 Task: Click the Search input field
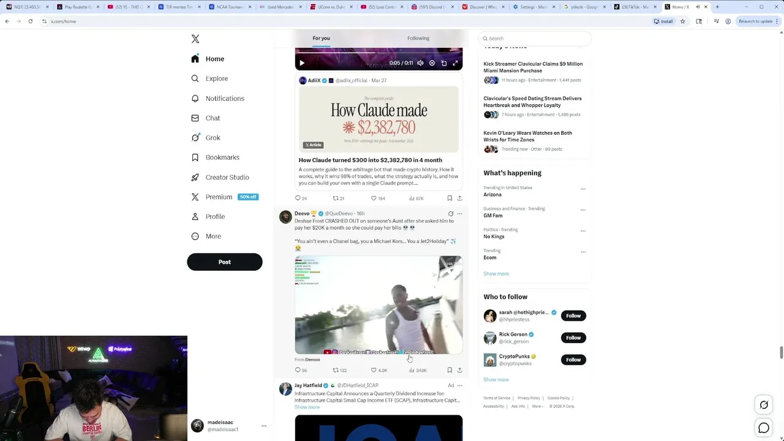tap(535, 39)
